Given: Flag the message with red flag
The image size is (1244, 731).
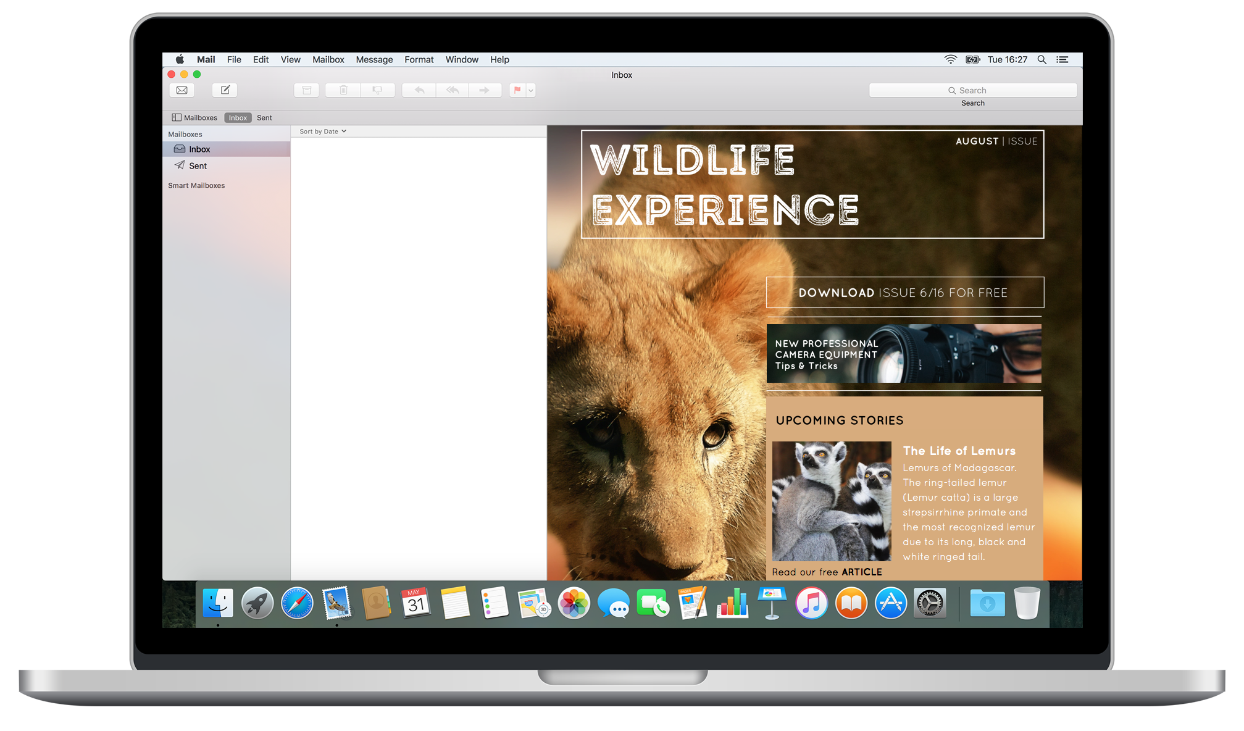Looking at the screenshot, I should [517, 90].
